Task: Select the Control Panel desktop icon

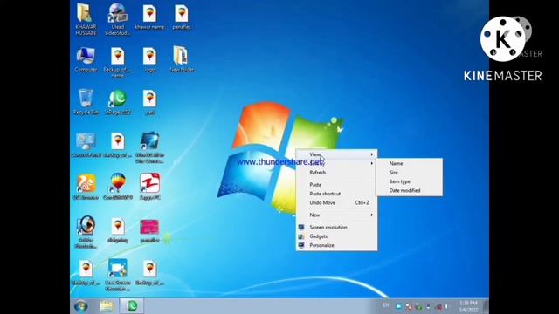Action: click(x=86, y=141)
